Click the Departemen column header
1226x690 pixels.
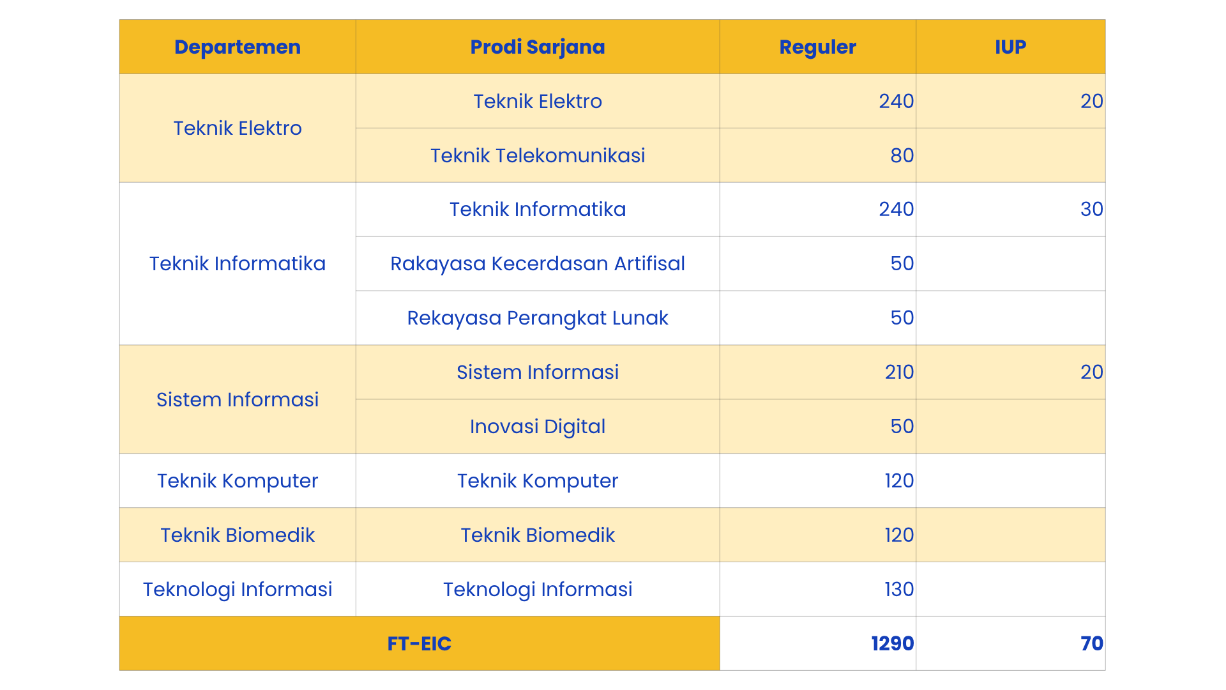point(237,47)
